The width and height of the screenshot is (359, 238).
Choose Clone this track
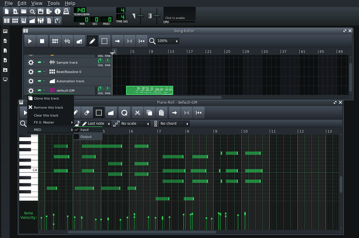tap(51, 99)
